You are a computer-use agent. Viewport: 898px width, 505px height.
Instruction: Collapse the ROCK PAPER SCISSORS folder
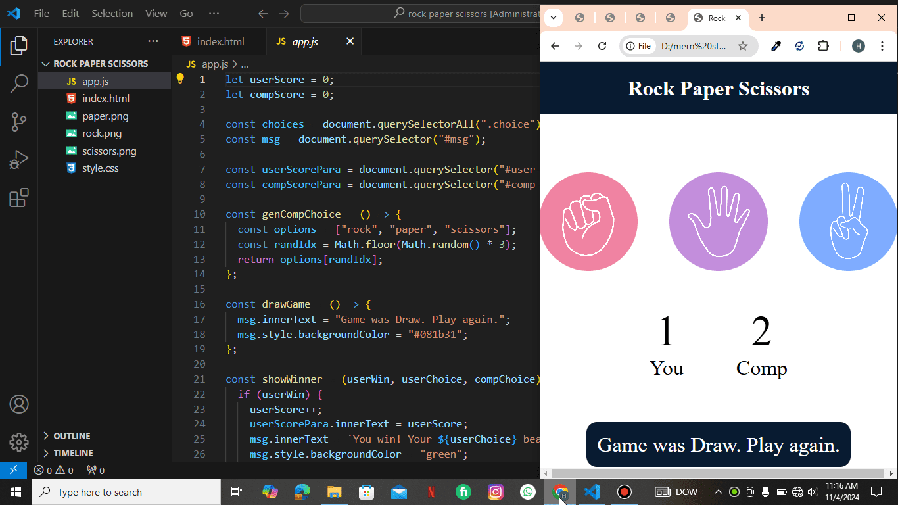click(46, 64)
